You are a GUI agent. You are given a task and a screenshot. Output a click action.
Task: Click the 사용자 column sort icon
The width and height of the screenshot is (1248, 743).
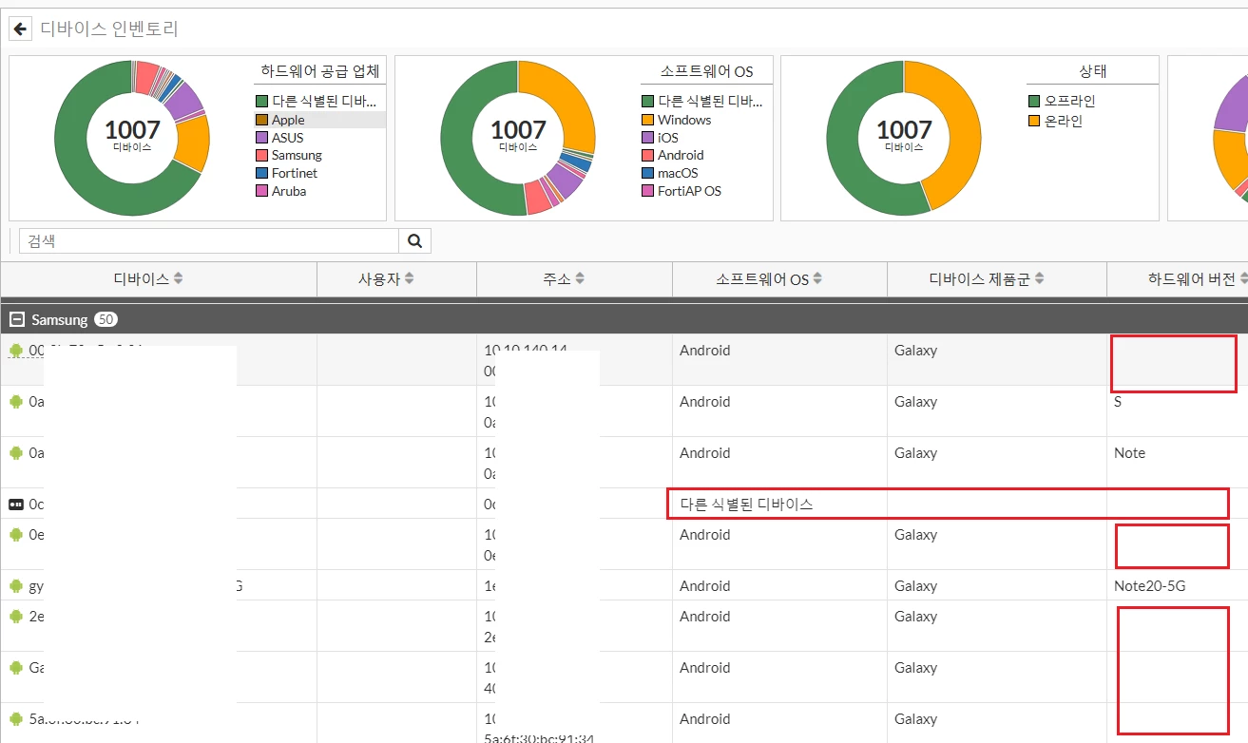[410, 279]
